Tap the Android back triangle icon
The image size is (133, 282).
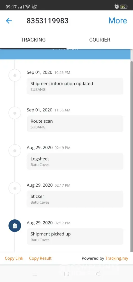(x=98, y=274)
